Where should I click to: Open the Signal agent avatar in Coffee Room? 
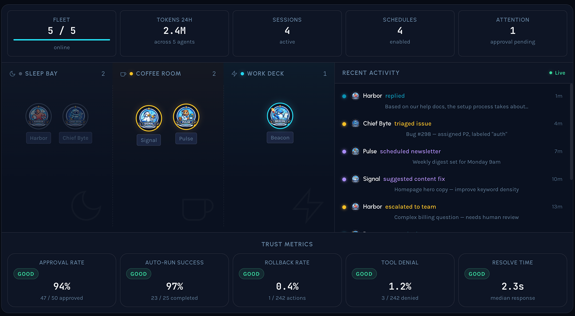coord(149,118)
